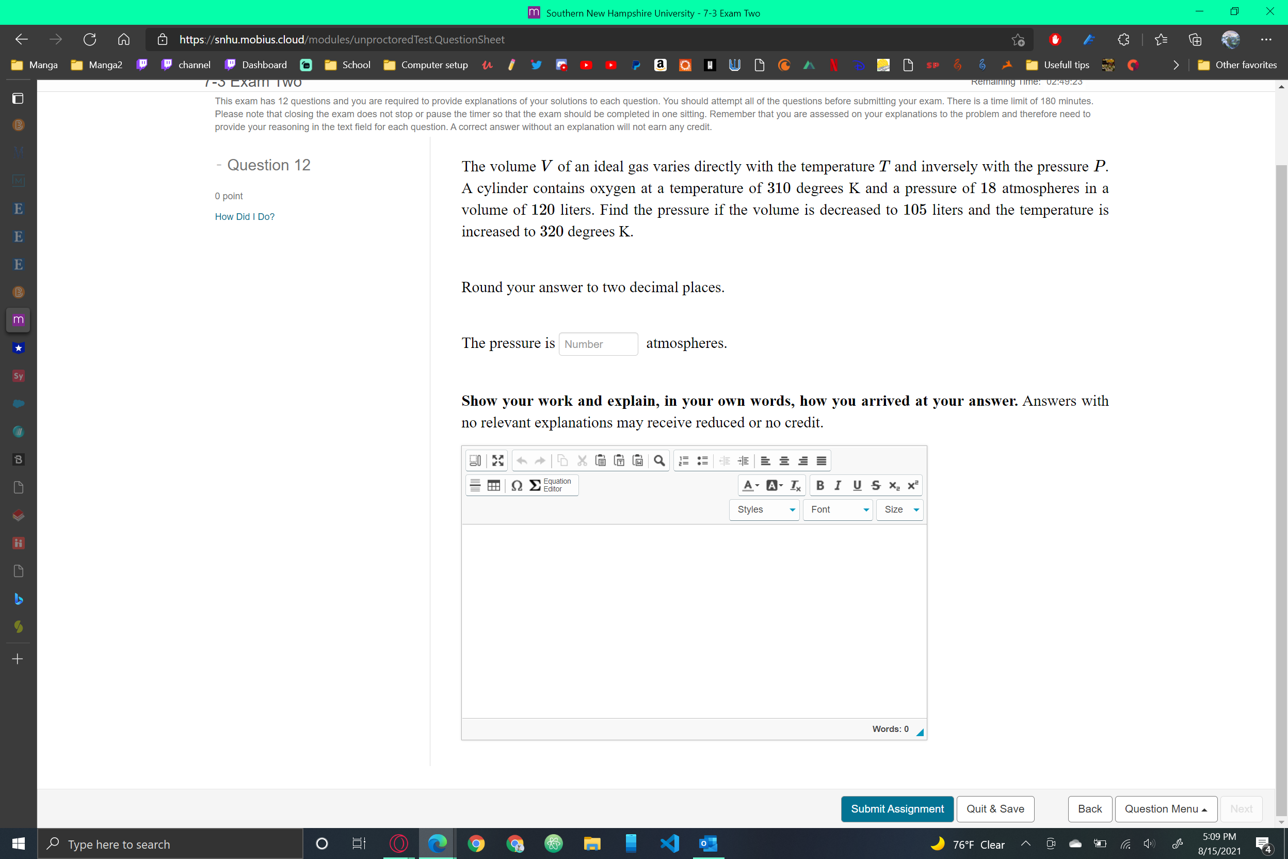The height and width of the screenshot is (859, 1288).
Task: Select the Find (magnifier) tool in the editor
Action: tap(659, 460)
